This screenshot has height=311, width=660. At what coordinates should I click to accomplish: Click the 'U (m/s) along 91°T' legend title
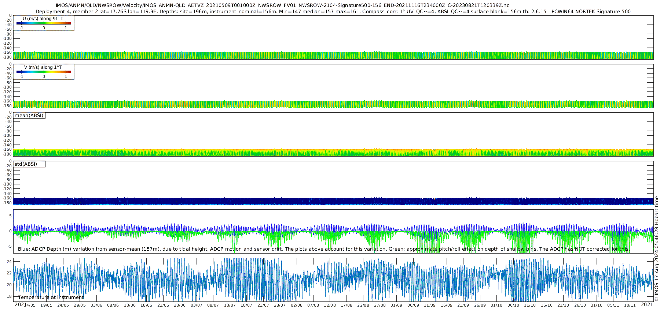click(x=43, y=19)
